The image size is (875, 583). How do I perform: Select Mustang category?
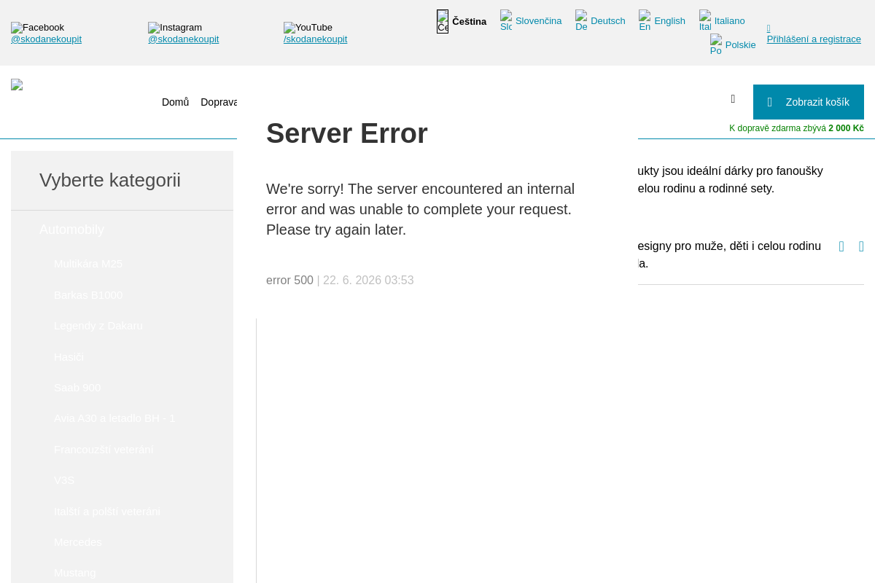tap(75, 573)
